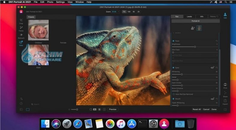Viewport: 236px width, 130px height.
Task: Open the Children presets thumbnail
Action: point(38,30)
